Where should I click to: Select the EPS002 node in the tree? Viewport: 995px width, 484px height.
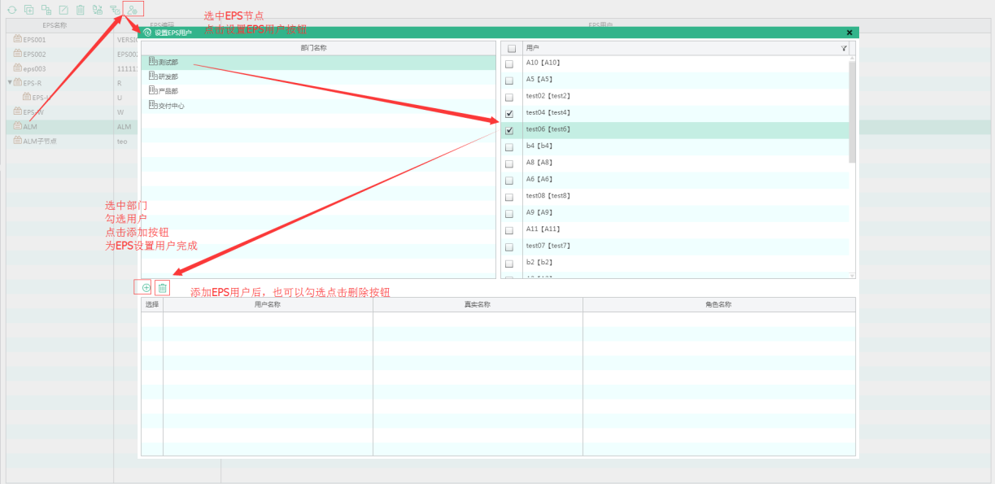coord(34,54)
